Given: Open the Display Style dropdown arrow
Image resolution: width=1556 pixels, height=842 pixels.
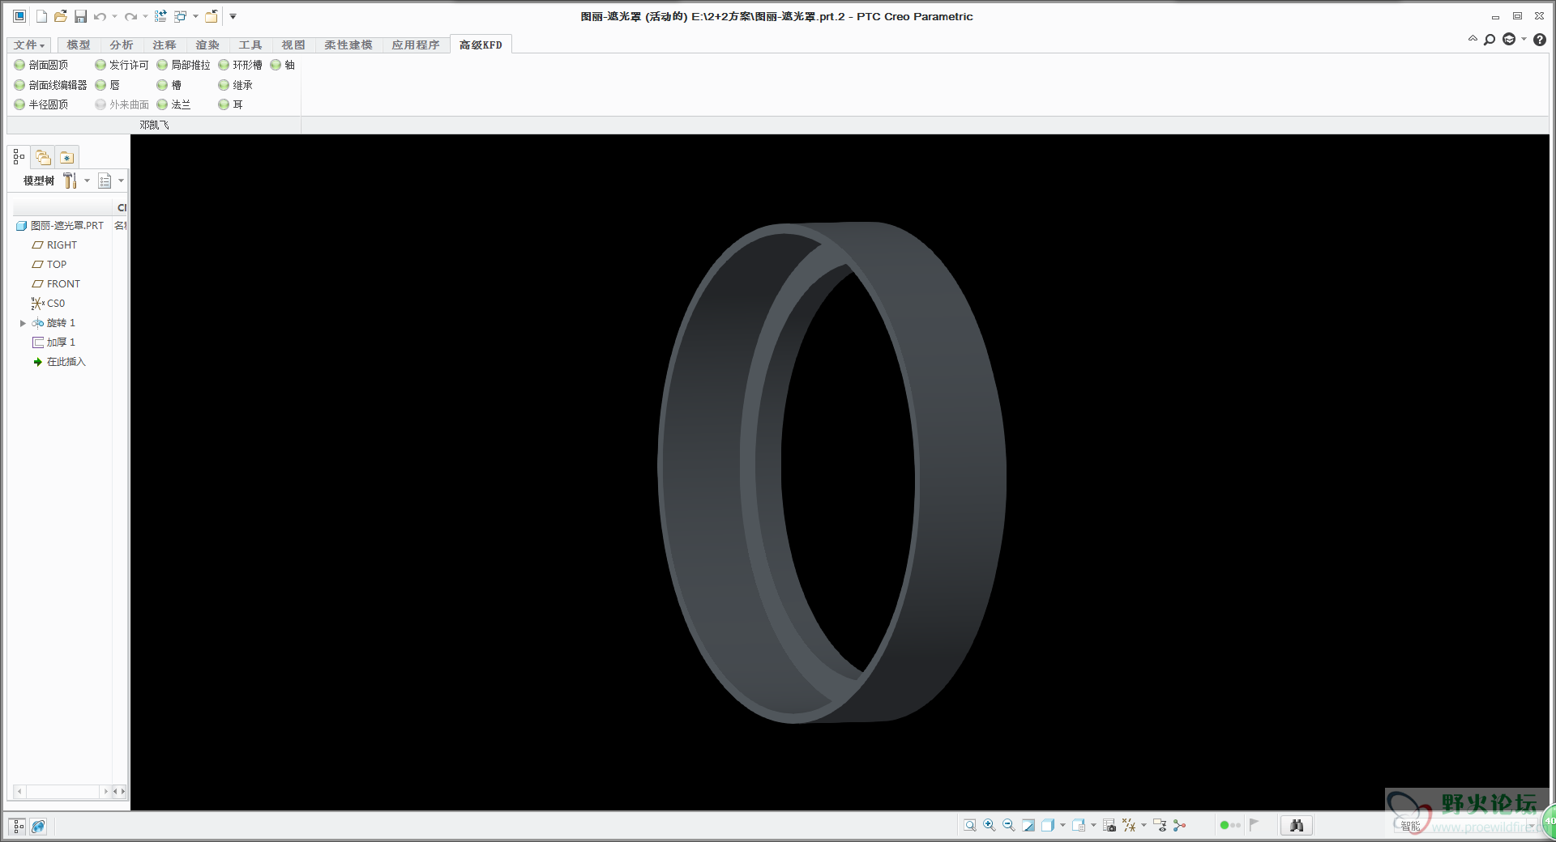Looking at the screenshot, I should click(x=1062, y=825).
